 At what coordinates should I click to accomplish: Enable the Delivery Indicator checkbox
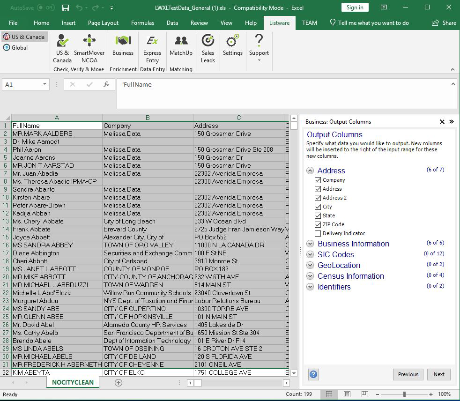pyautogui.click(x=318, y=233)
